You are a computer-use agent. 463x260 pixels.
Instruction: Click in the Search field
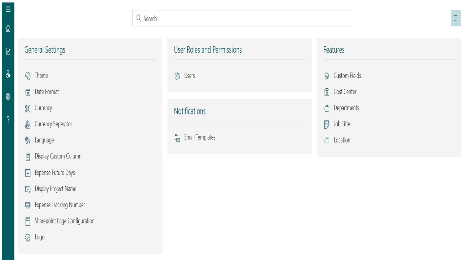tap(242, 18)
